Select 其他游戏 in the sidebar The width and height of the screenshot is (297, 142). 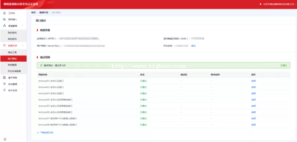pyautogui.click(x=12, y=39)
